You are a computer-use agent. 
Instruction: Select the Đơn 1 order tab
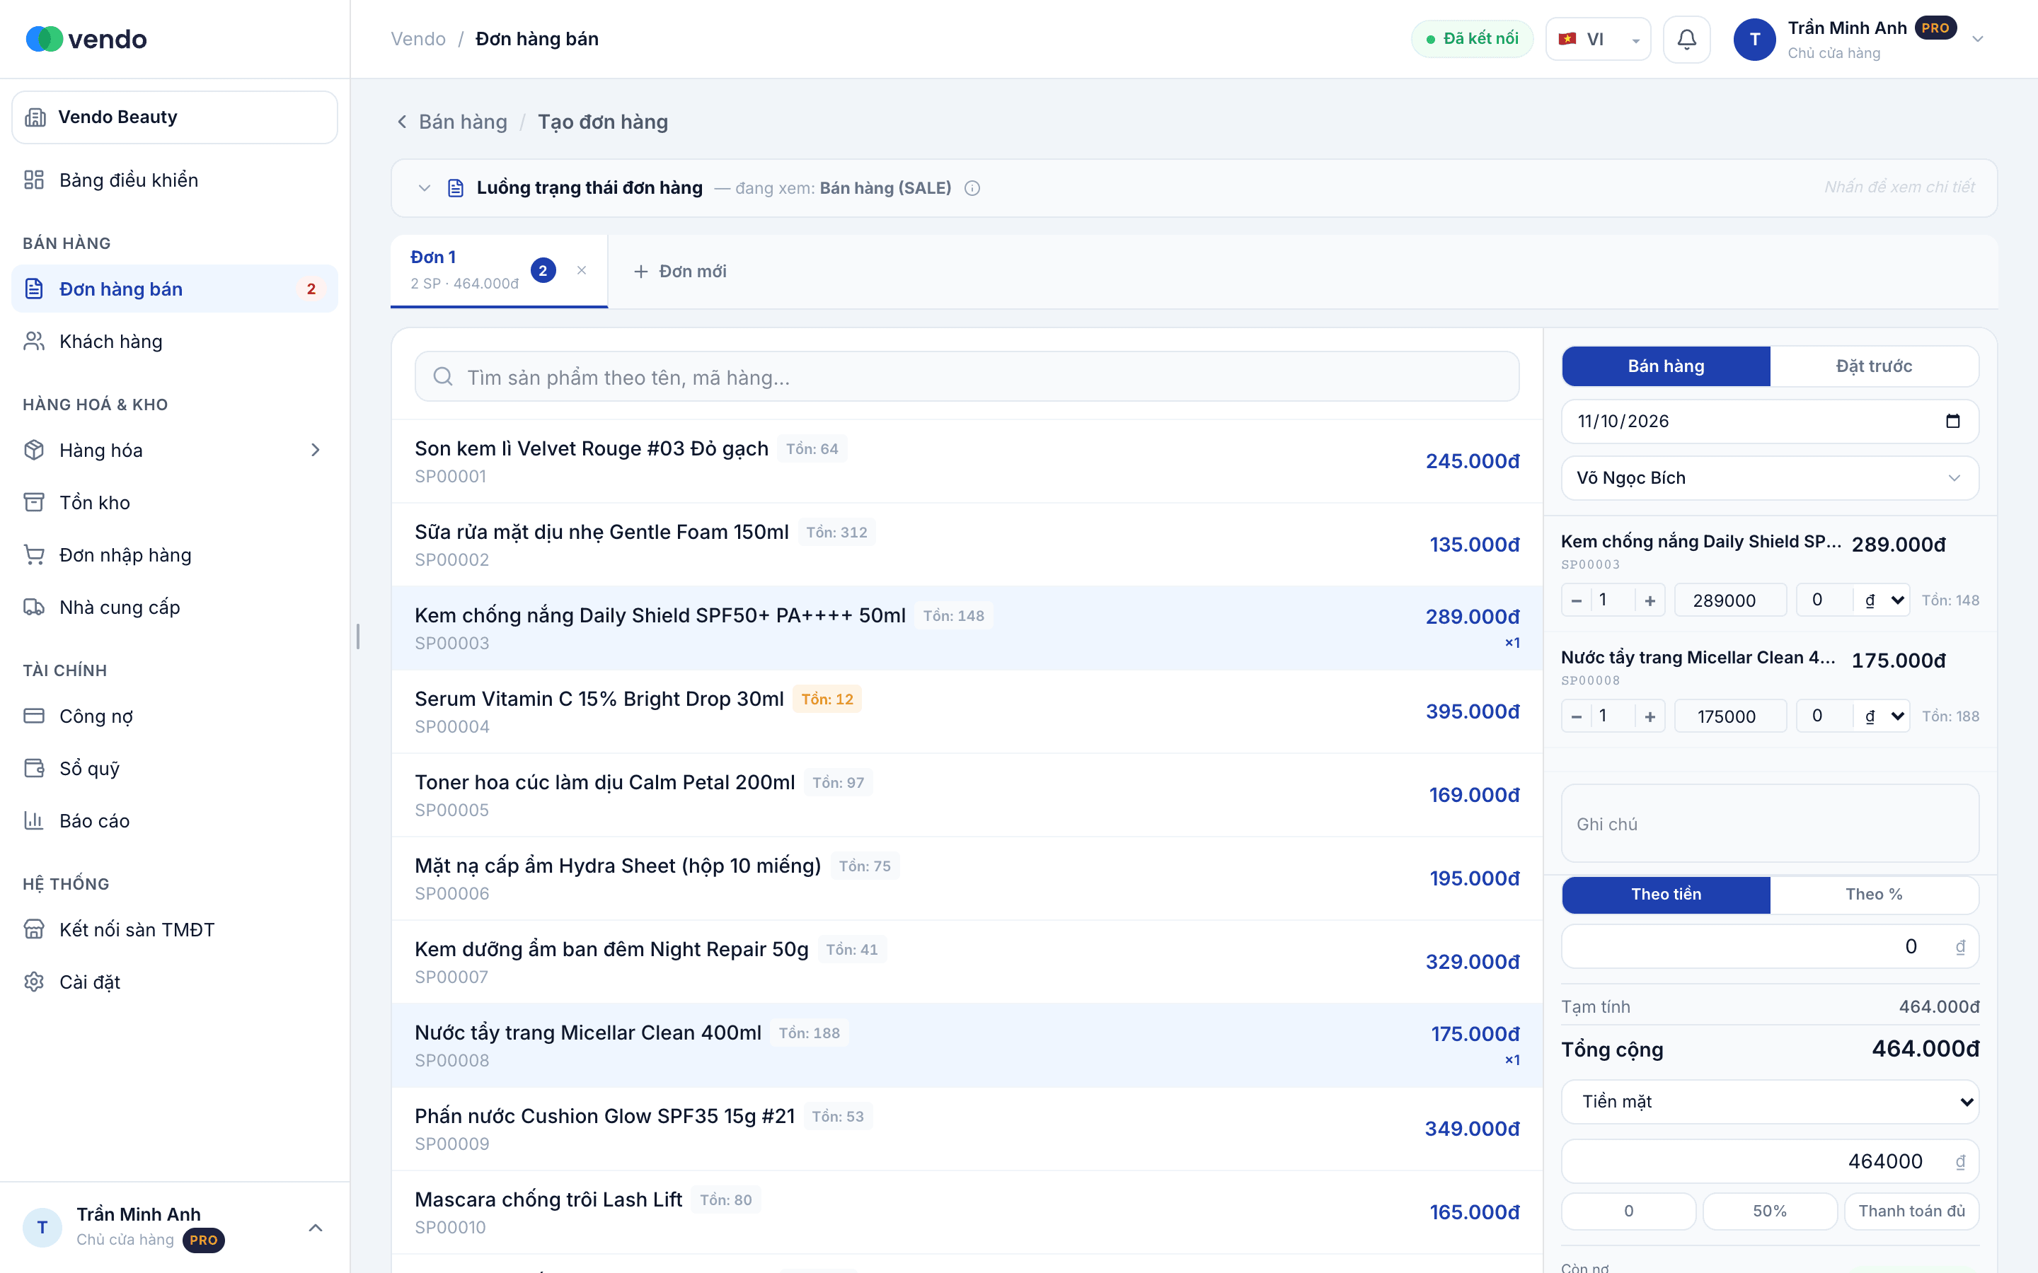click(x=499, y=270)
